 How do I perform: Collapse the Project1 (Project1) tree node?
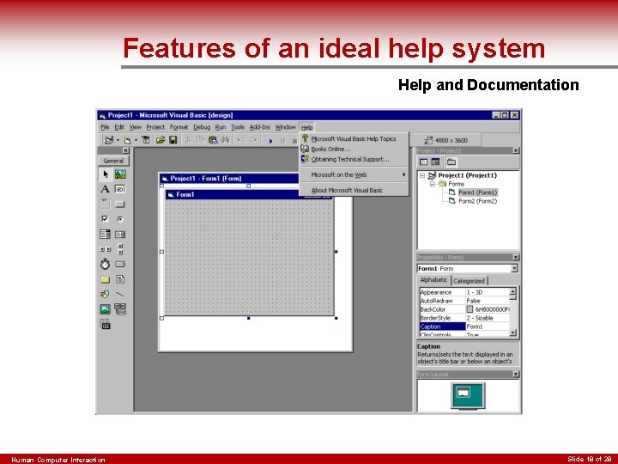click(421, 175)
